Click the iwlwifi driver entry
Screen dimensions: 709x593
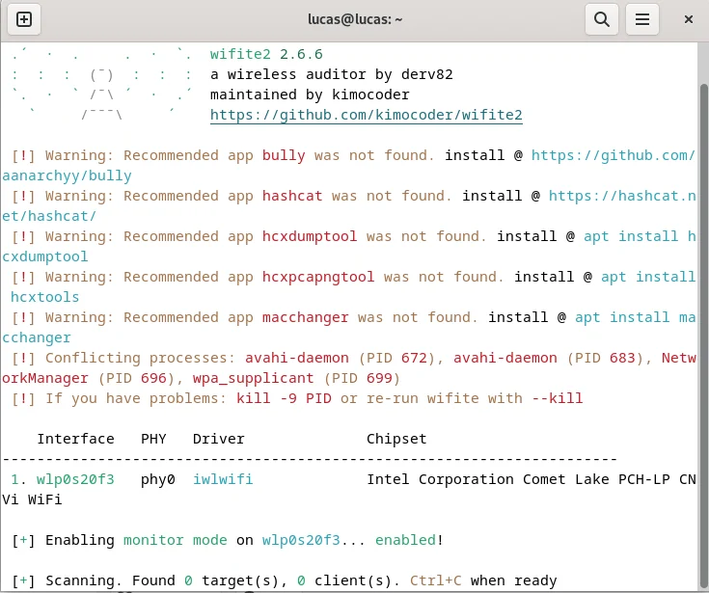tap(223, 479)
